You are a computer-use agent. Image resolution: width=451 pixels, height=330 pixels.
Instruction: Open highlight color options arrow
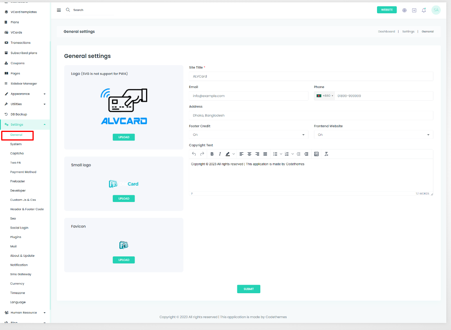(x=234, y=154)
